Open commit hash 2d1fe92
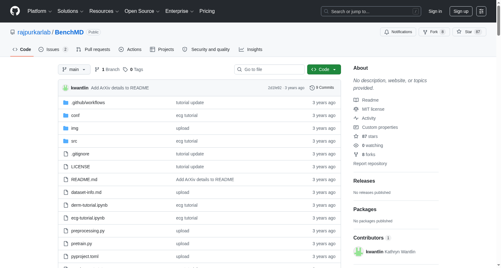 [x=275, y=88]
